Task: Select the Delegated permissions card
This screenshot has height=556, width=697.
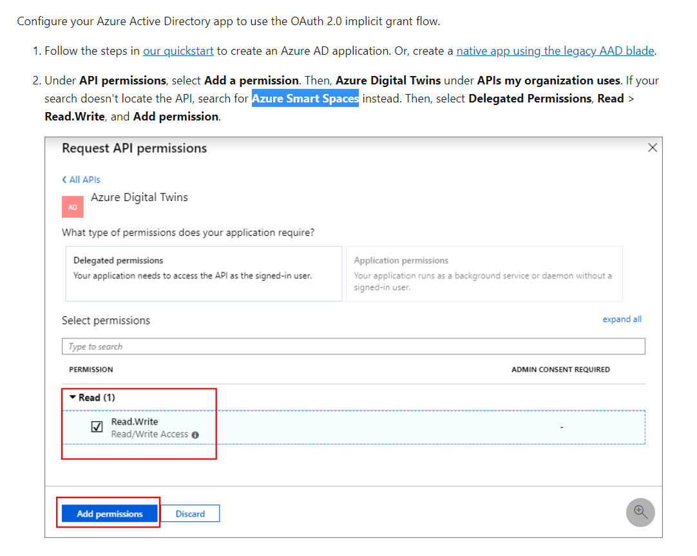Action: click(204, 274)
